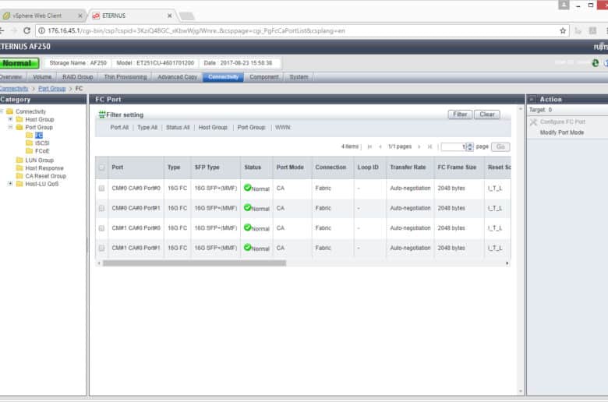Screen dimensions: 608x402
Task: Click the horizontal scrollbar thumb under table
Action: point(194,263)
